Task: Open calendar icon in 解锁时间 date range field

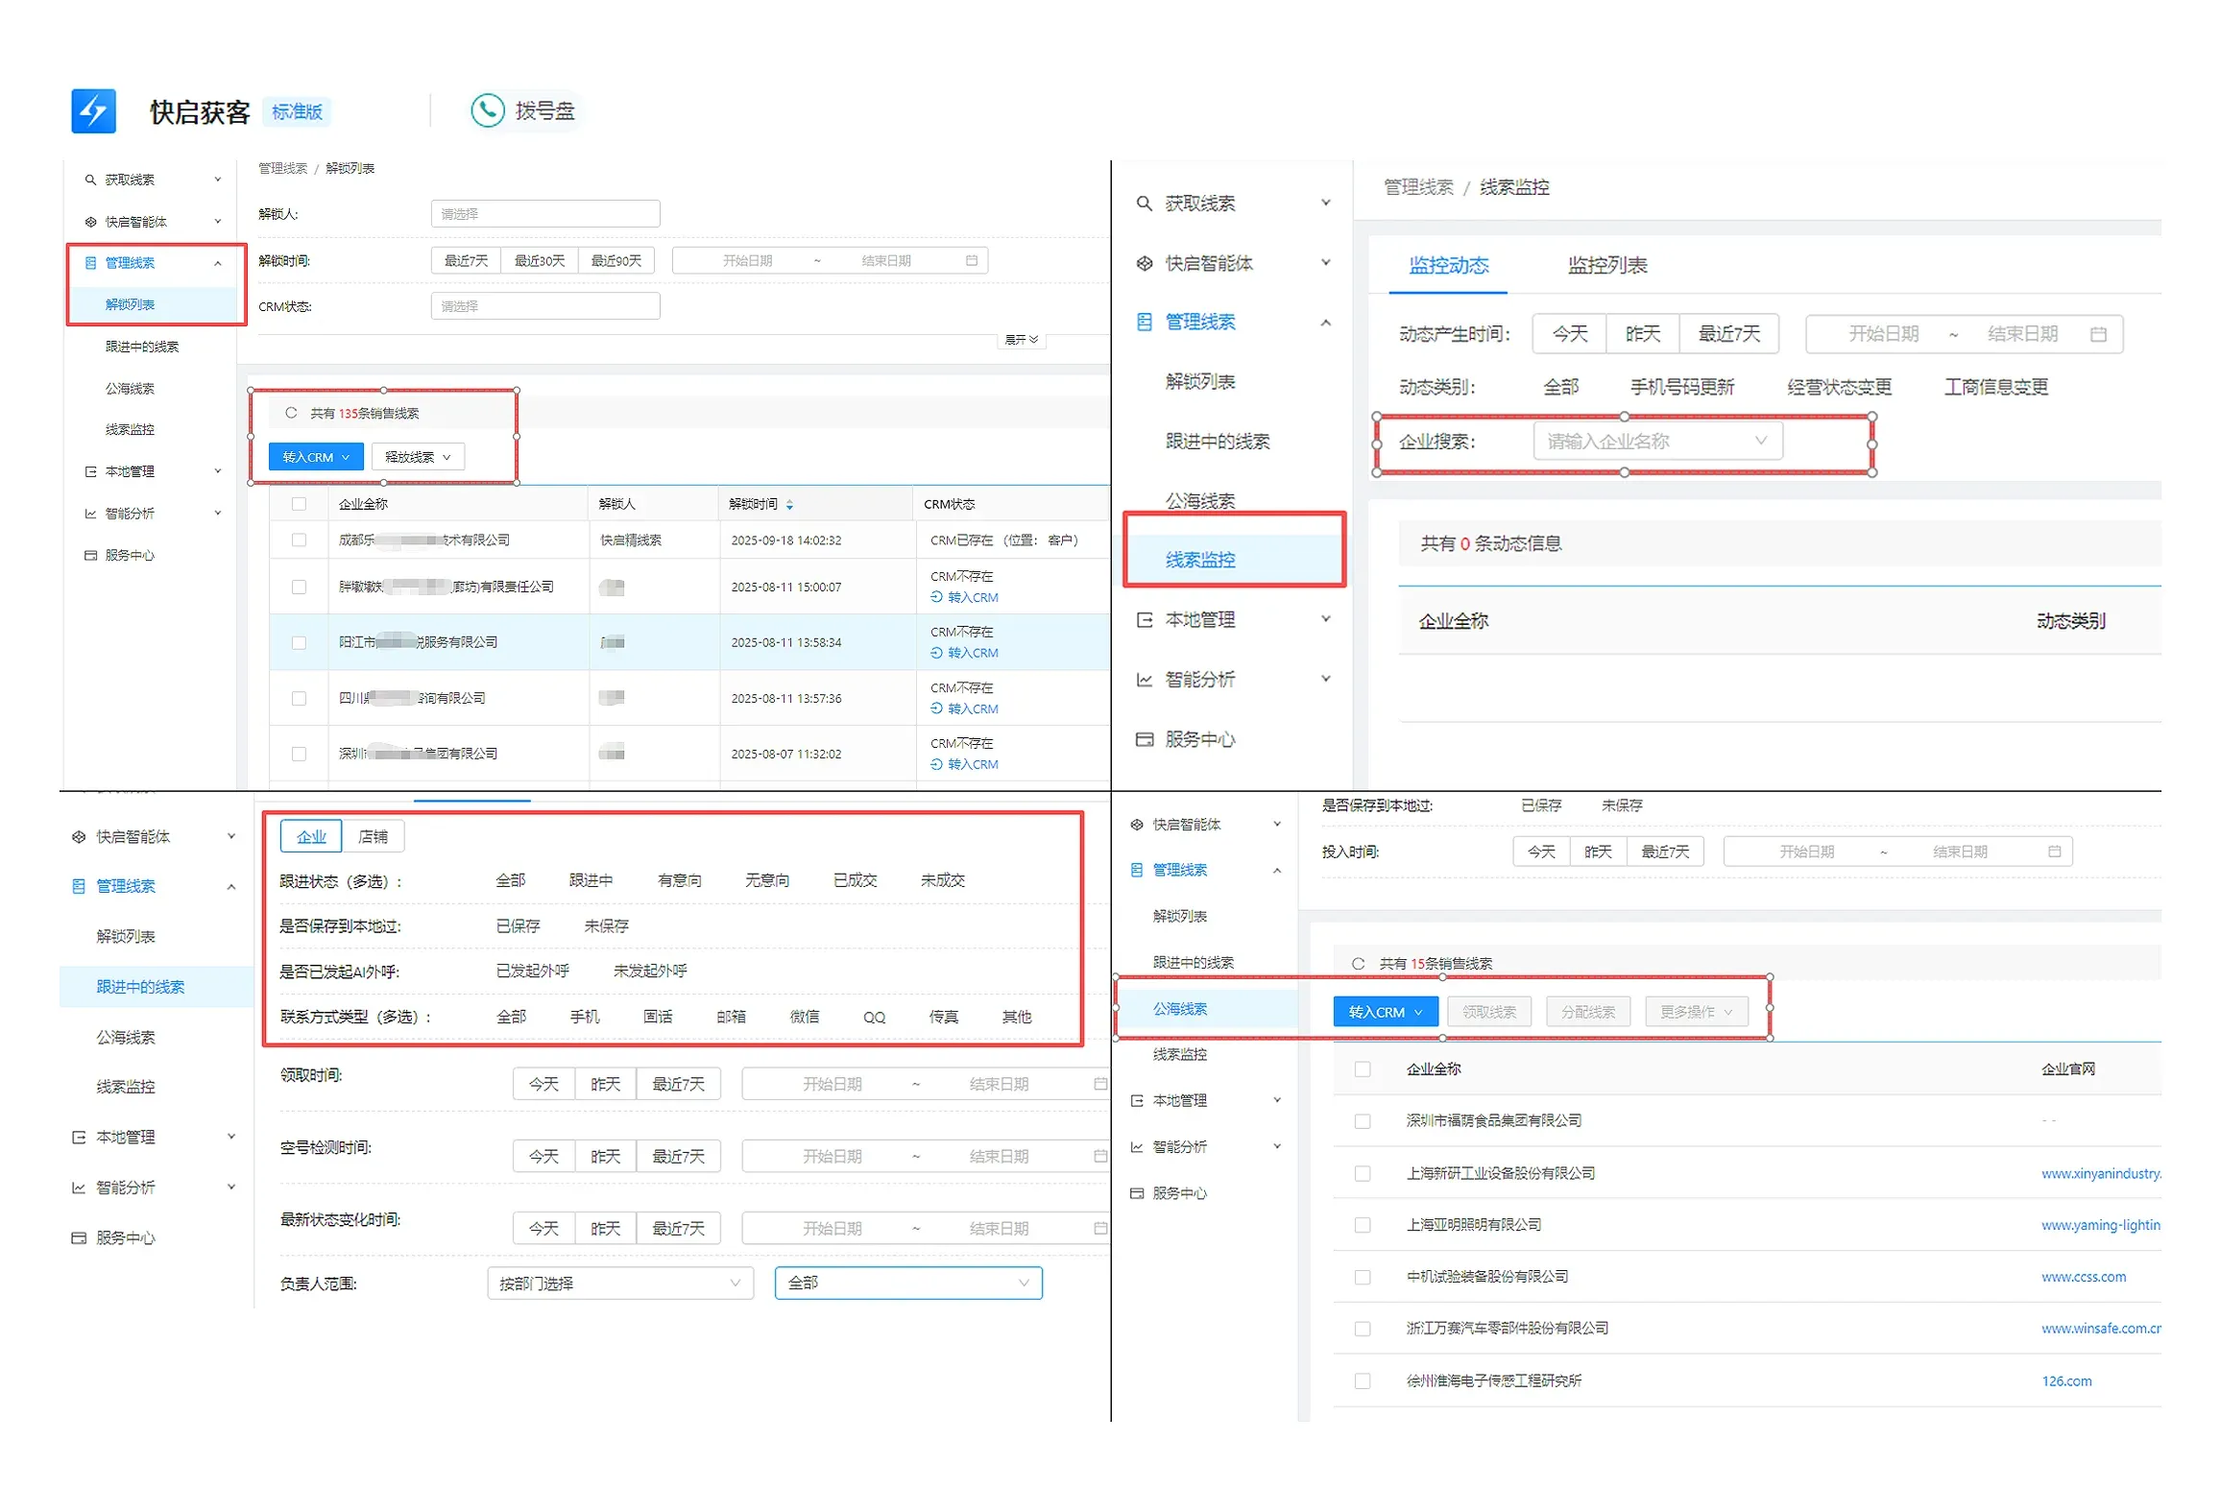Action: (x=971, y=260)
